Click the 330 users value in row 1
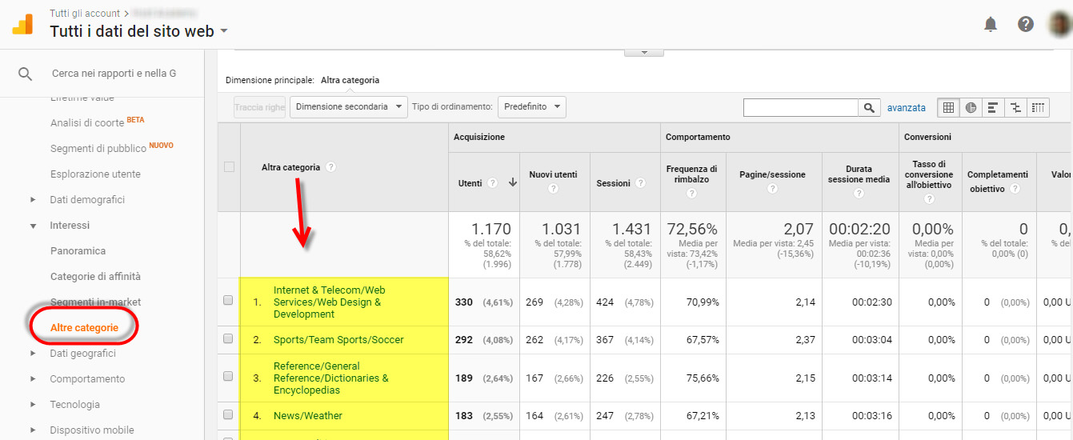The height and width of the screenshot is (440, 1073). [464, 302]
